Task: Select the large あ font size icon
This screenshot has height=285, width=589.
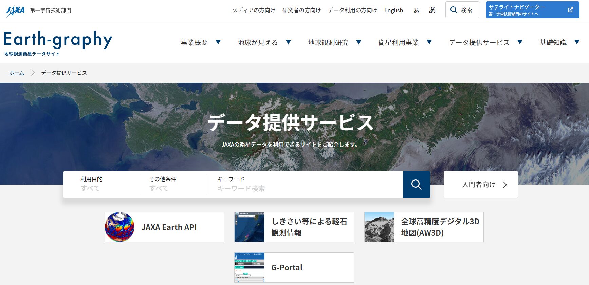Action: (x=432, y=10)
